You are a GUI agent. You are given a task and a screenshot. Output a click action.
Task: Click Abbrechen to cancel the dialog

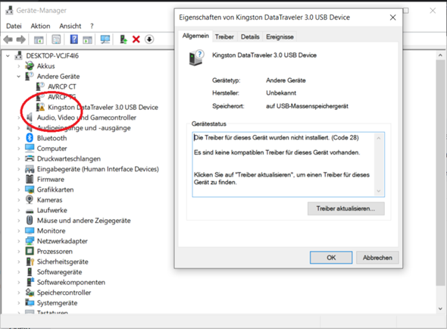[377, 258]
